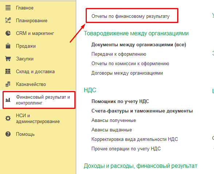The width and height of the screenshot is (214, 174).
Task: Click the НСИ и администрирование gear icon
Action: (8, 118)
